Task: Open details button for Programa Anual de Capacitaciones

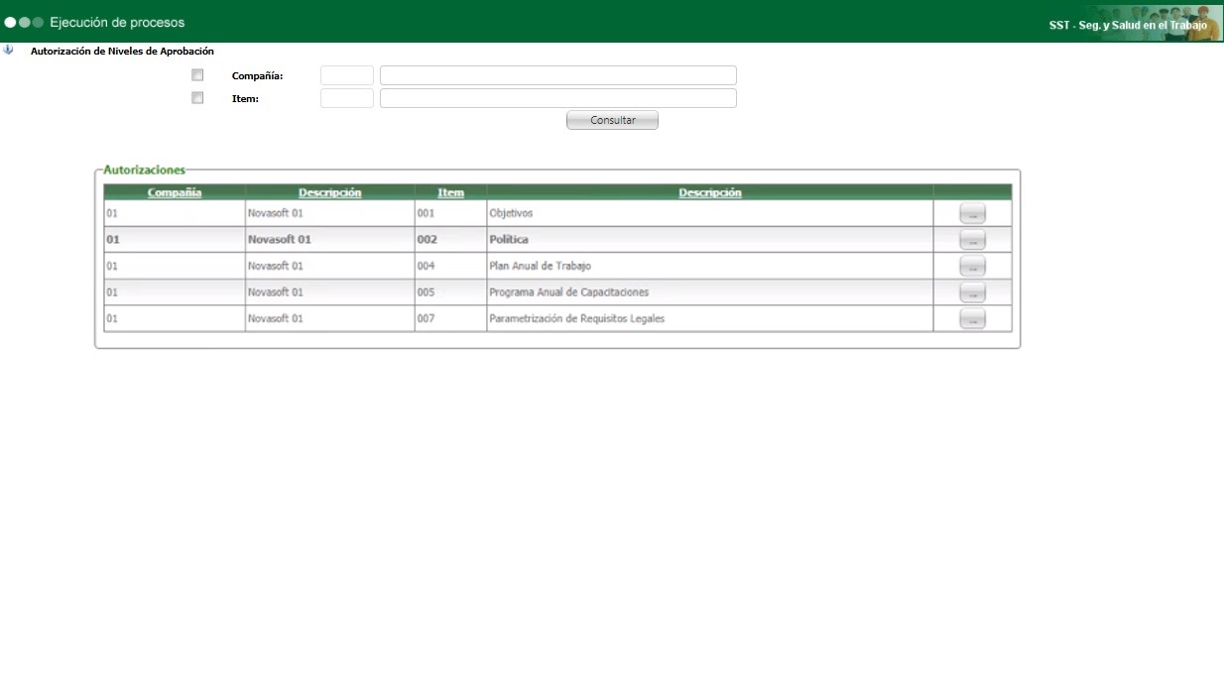Action: (972, 292)
